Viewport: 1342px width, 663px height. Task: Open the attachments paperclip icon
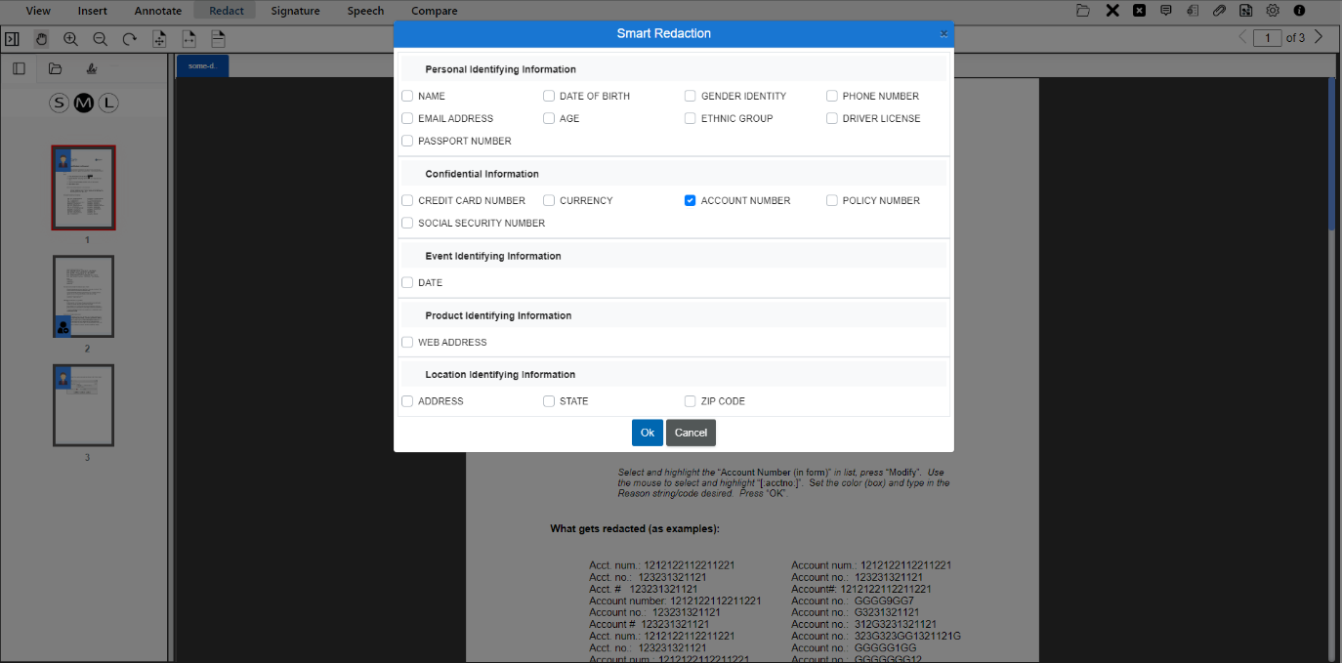point(1219,11)
